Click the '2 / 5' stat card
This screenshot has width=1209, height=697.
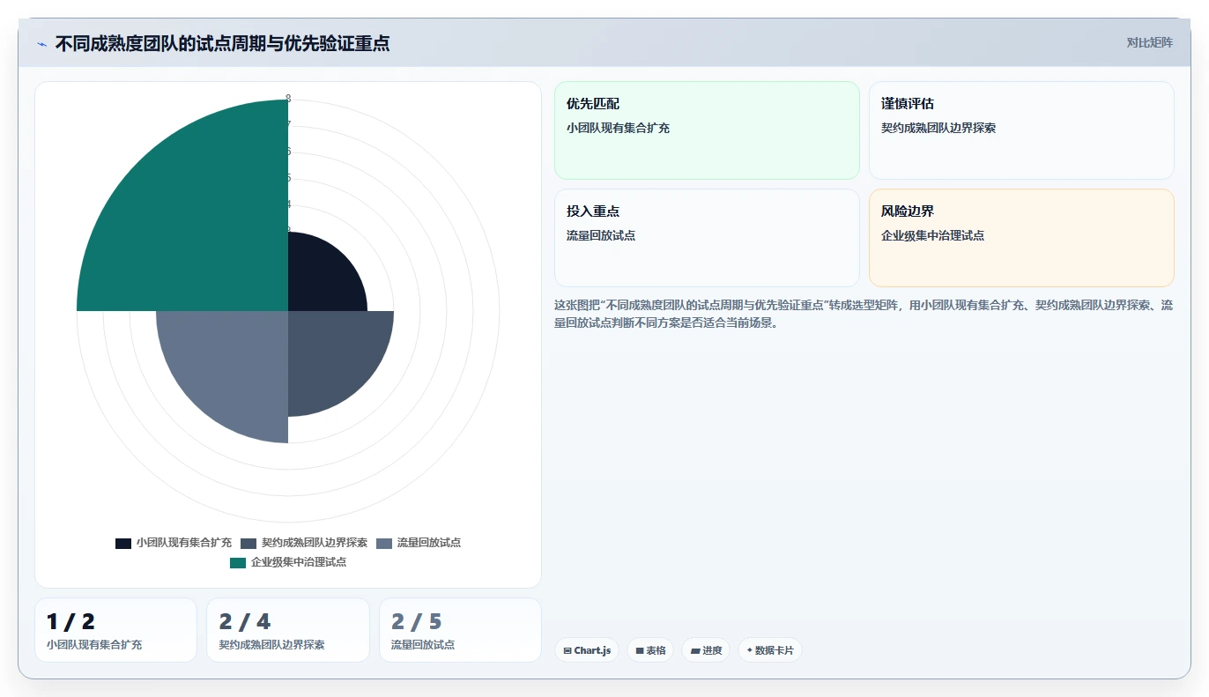(x=460, y=630)
